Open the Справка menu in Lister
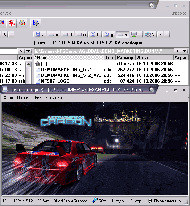 (x=54, y=98)
